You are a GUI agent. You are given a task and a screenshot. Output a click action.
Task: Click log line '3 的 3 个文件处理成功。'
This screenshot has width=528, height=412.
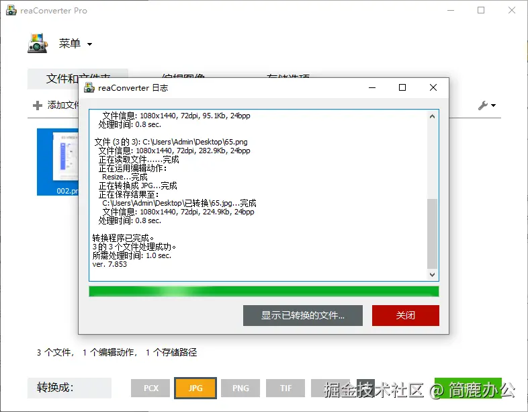pyautogui.click(x=134, y=247)
